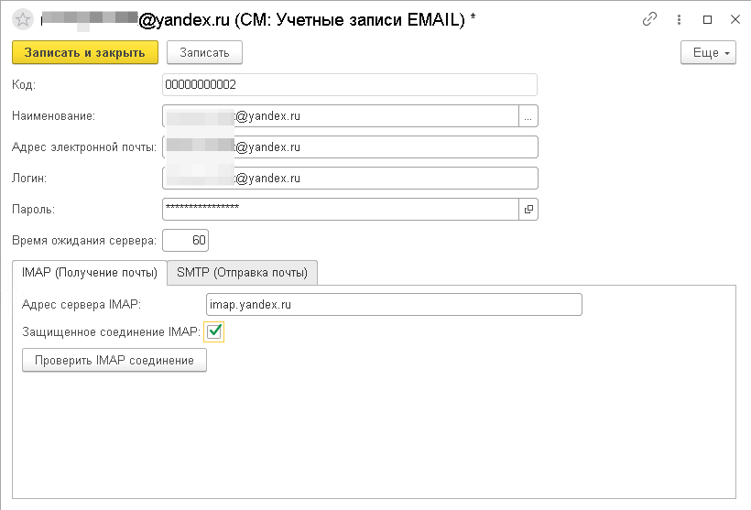Add form to favorites with star icon
Screen dimensions: 751x510
pos(23,19)
